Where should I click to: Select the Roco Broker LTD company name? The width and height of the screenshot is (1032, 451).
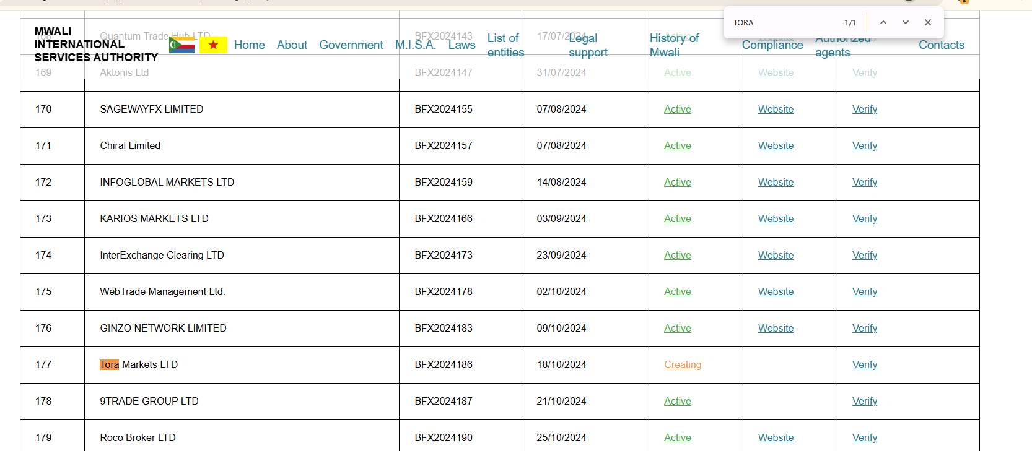click(138, 438)
